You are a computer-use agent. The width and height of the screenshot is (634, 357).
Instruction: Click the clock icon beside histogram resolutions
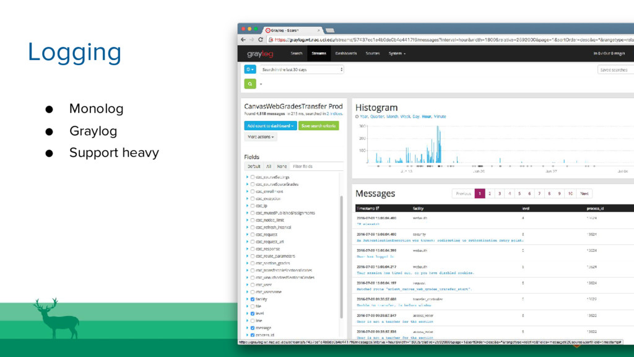357,117
